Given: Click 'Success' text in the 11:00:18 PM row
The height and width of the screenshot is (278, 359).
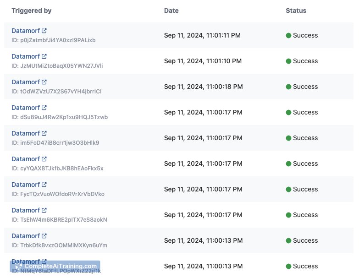Looking at the screenshot, I should coord(305,87).
